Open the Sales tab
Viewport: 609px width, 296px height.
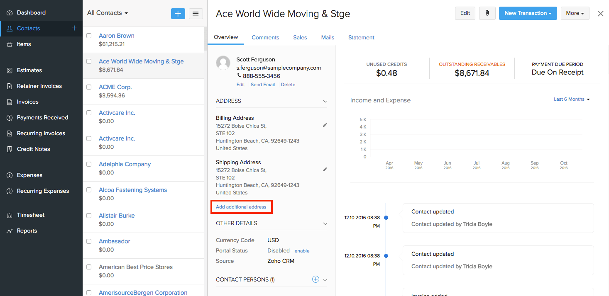[300, 37]
